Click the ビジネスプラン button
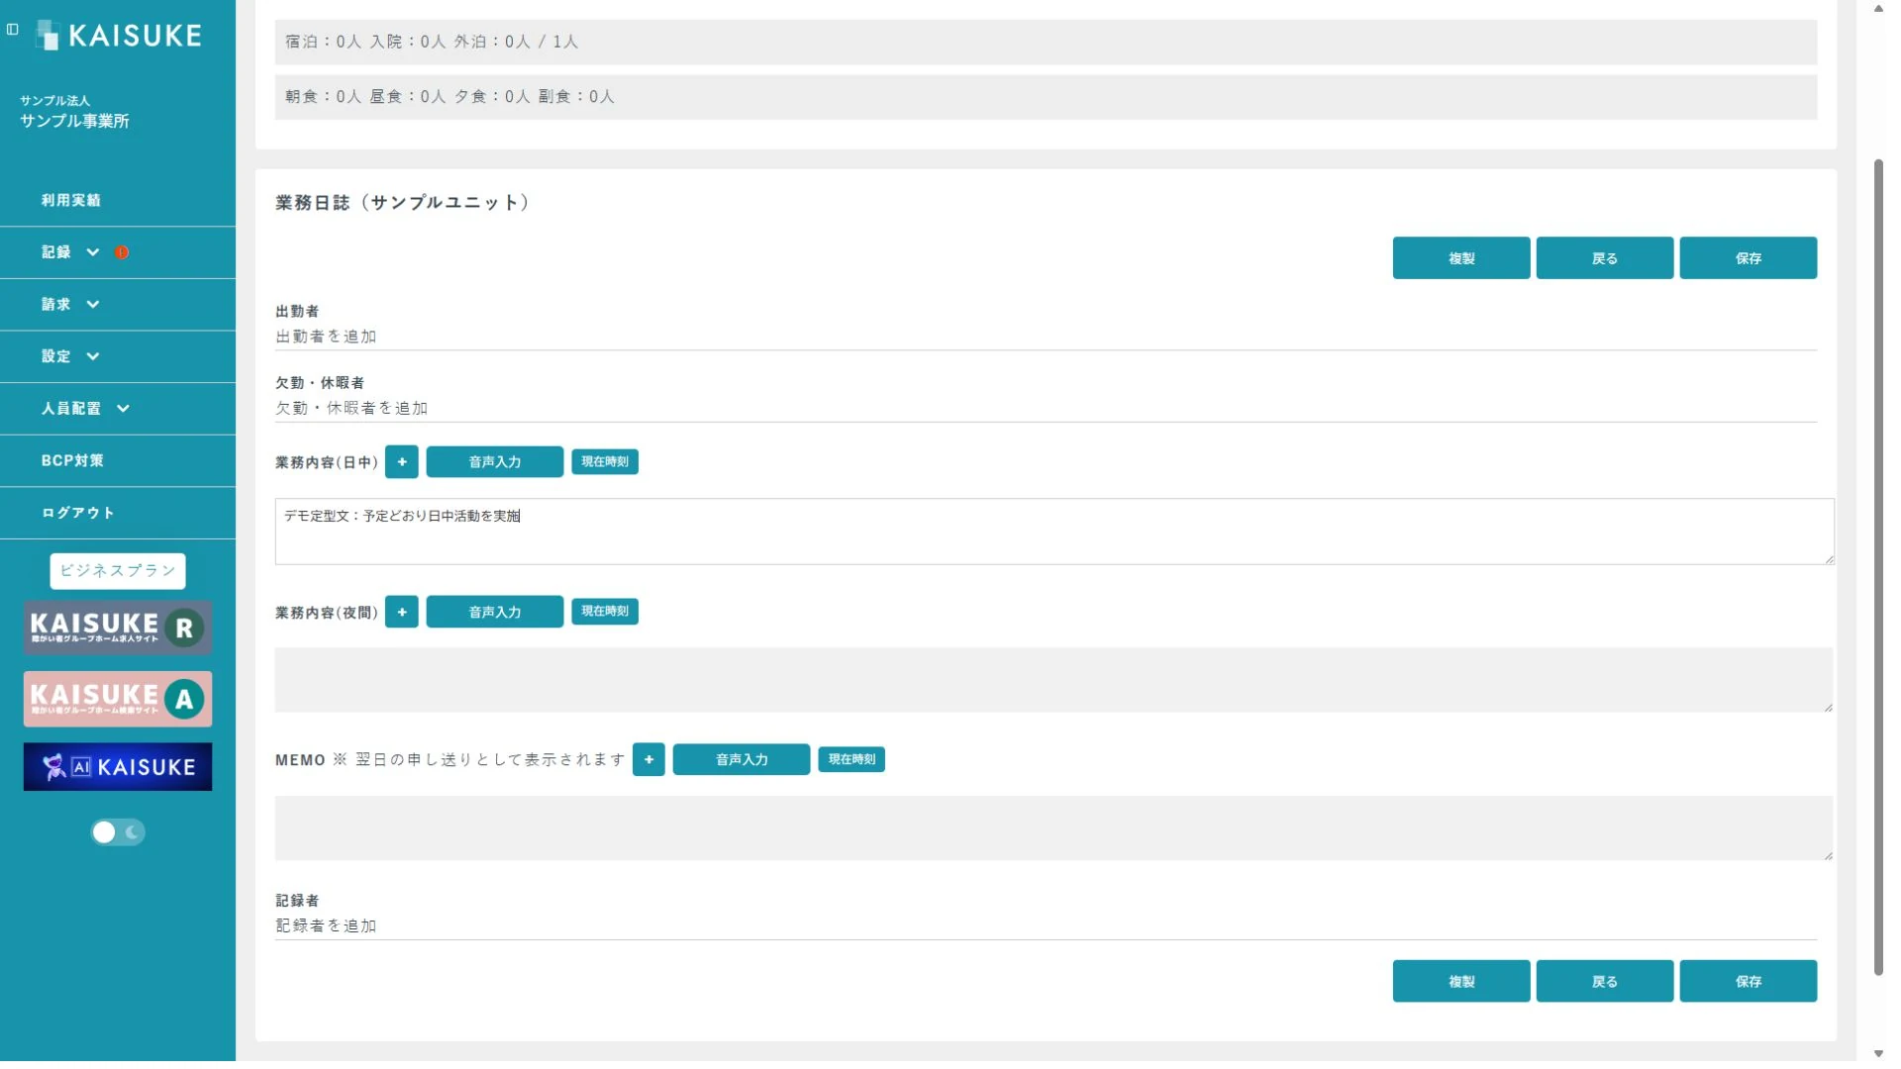This screenshot has height=1069, width=1901. pos(118,571)
